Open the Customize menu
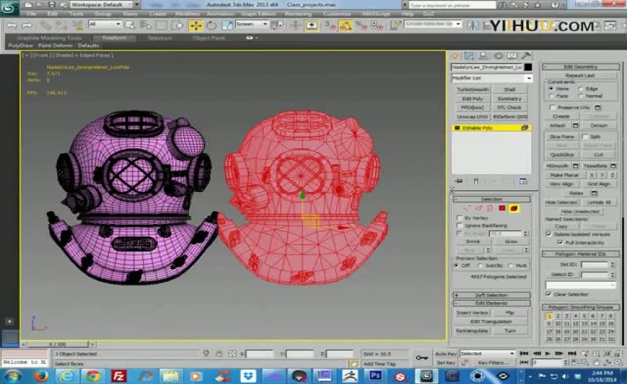 click(337, 14)
